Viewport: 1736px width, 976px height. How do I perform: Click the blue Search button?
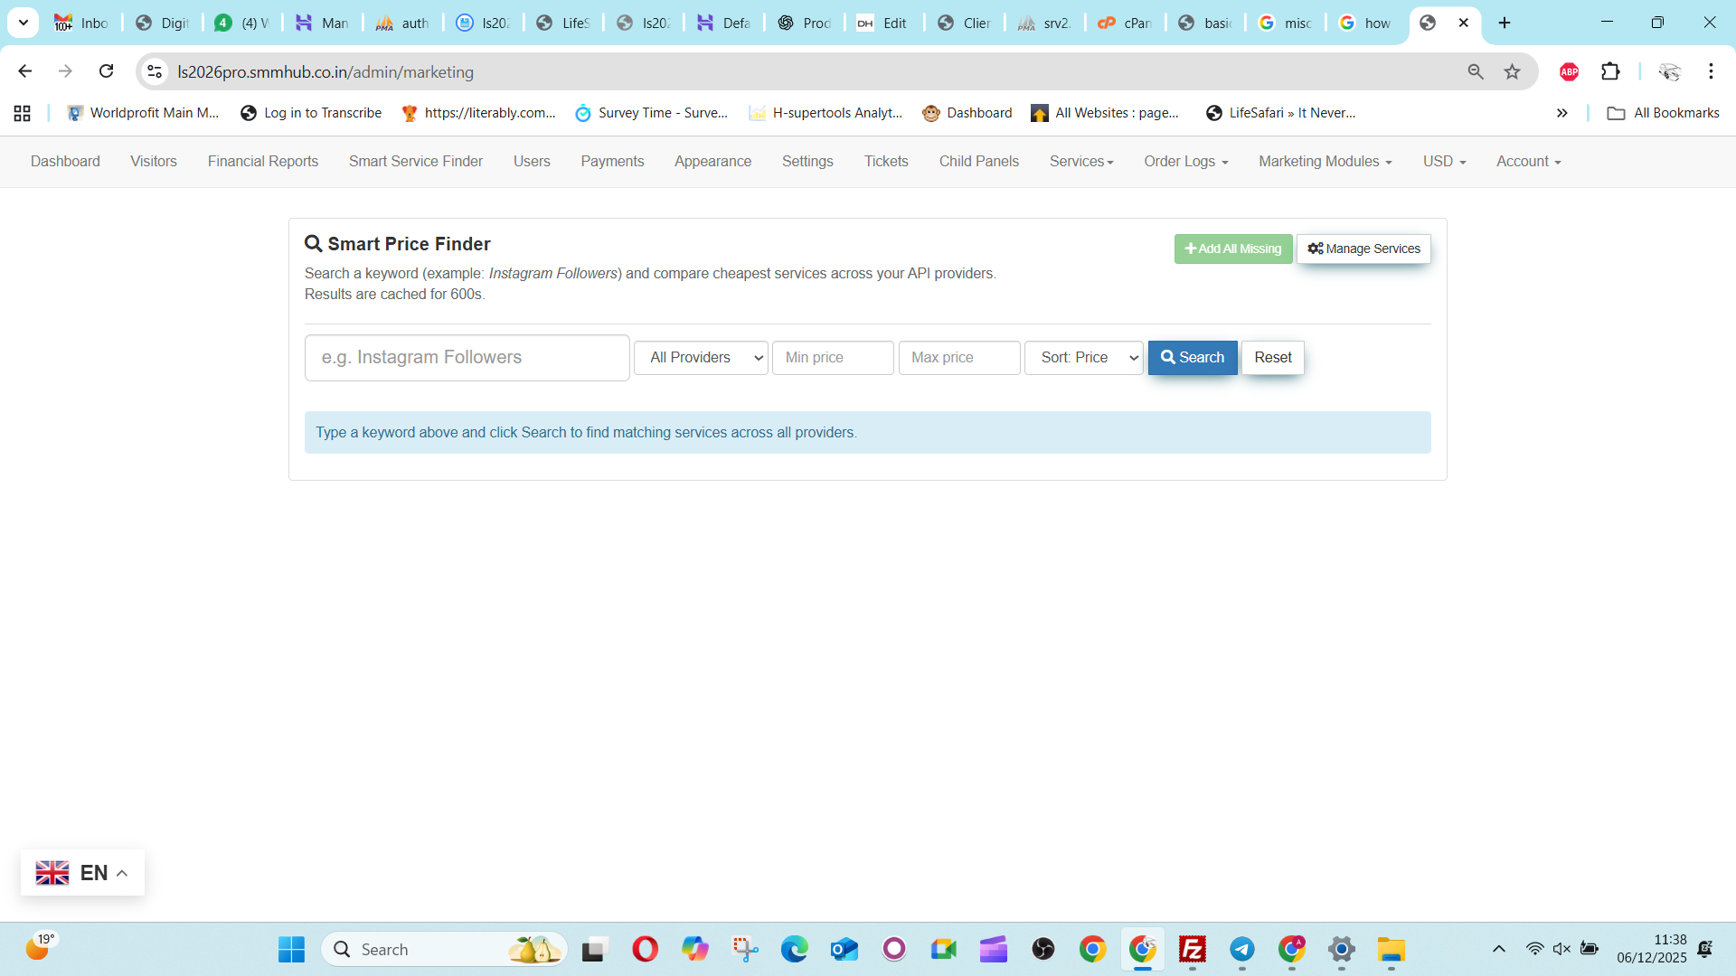pos(1192,358)
